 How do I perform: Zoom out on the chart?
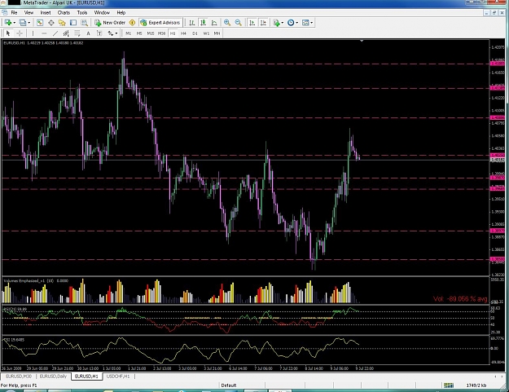(x=239, y=23)
